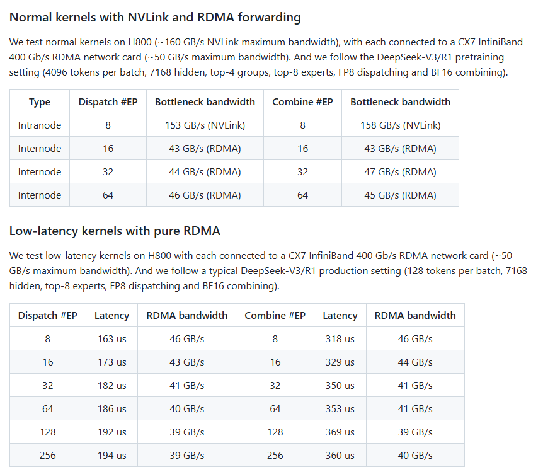Click the heading 'Low-latency kernels with pure RDMA'

(115, 231)
